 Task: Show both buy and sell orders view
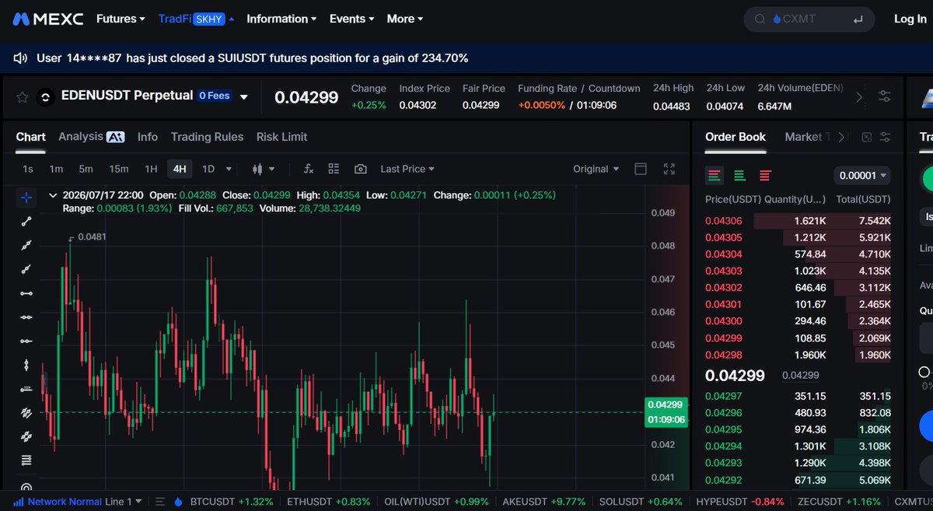(715, 175)
